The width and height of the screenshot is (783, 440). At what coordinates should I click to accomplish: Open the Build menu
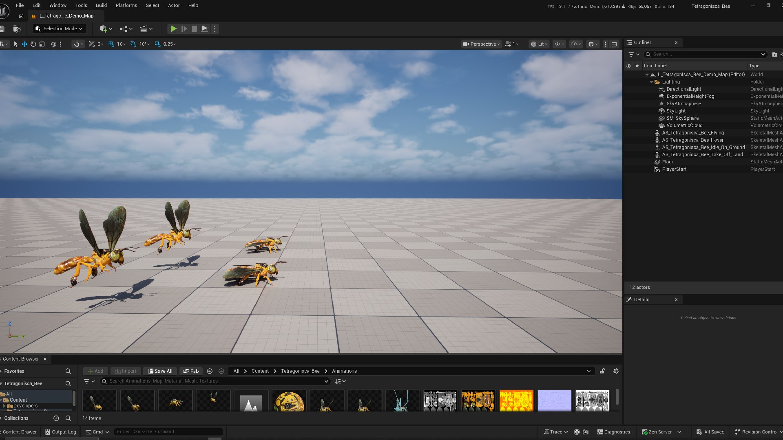point(101,5)
